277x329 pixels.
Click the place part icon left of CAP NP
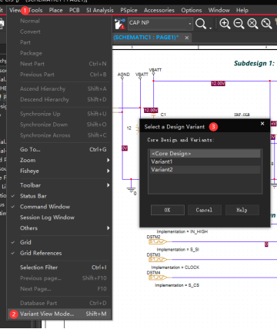tap(120, 24)
